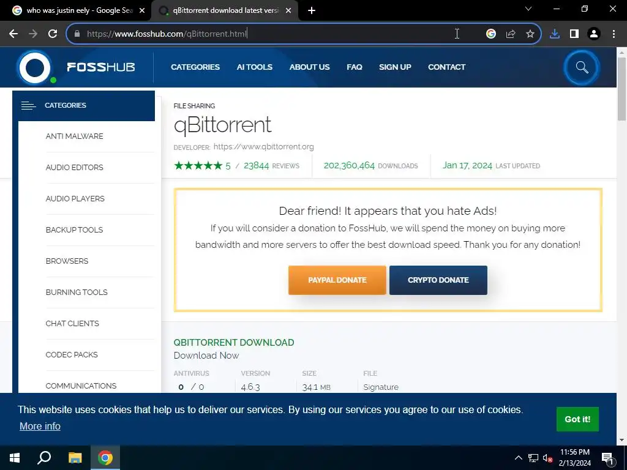Select CODEC PACKS category

72,354
